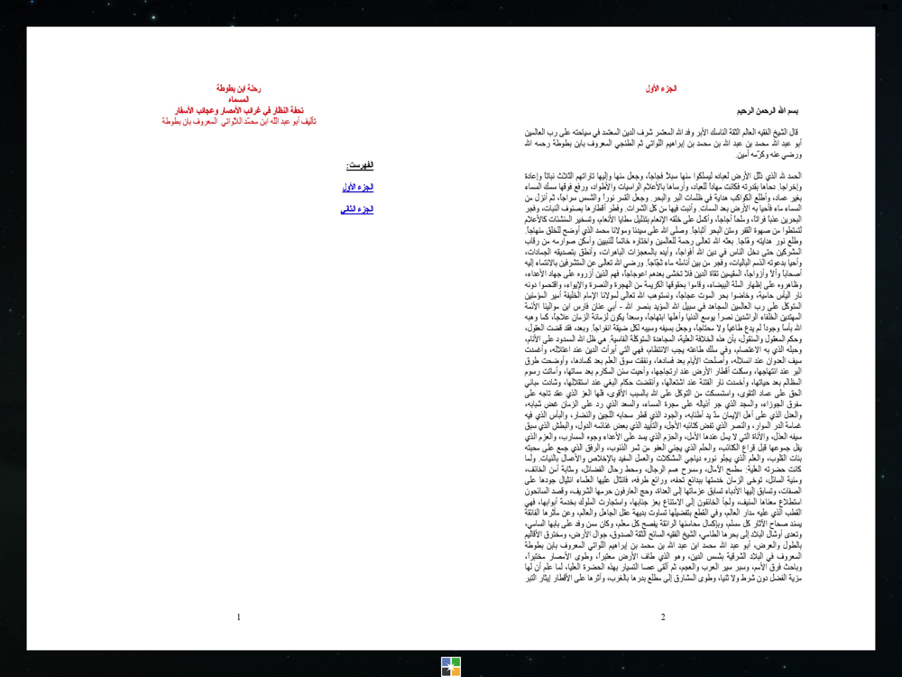Open the blue الجزء الثاني link in the index
Image resolution: width=902 pixels, height=677 pixels.
357,209
